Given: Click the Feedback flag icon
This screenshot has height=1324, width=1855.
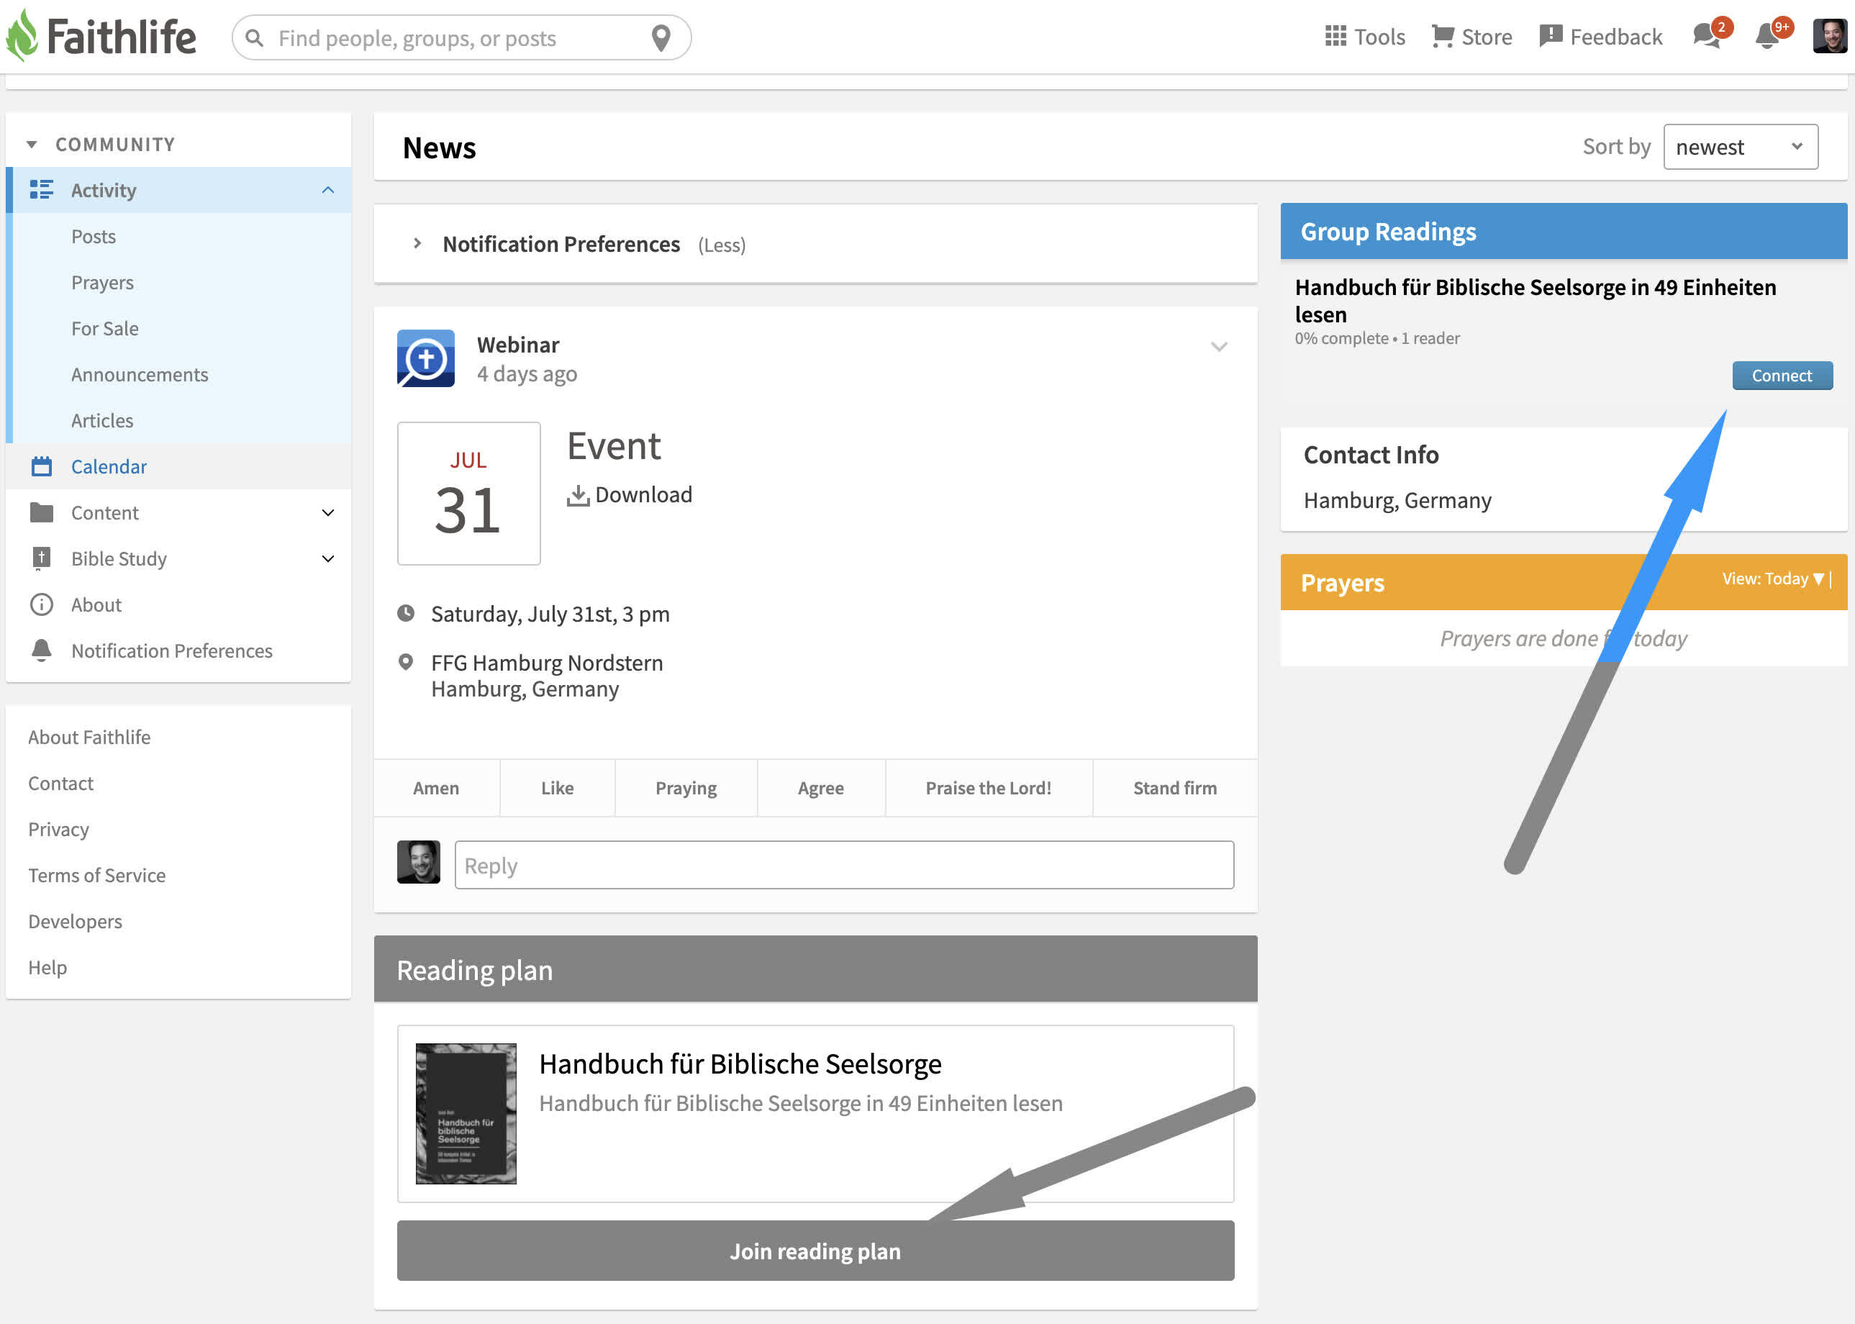Looking at the screenshot, I should (x=1550, y=36).
